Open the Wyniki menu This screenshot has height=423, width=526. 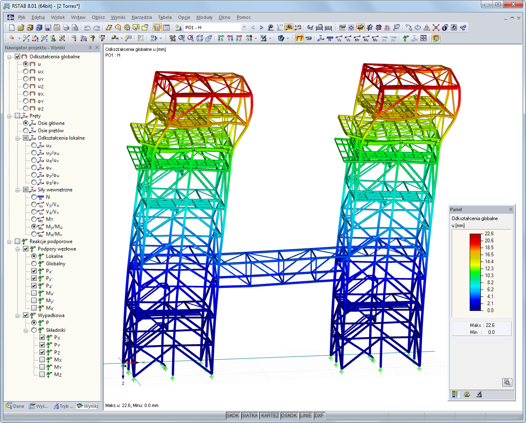118,17
